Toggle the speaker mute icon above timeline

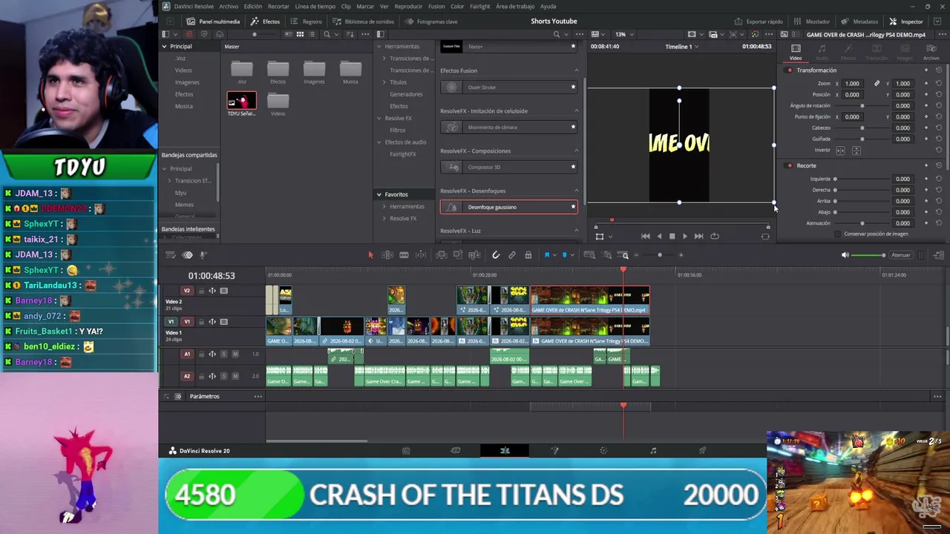tap(845, 255)
